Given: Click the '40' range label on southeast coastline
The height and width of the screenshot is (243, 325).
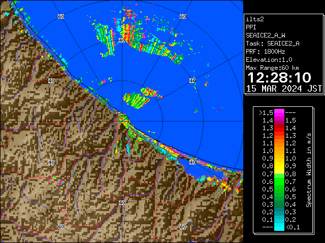Looking at the screenshot, I should coord(192,162).
